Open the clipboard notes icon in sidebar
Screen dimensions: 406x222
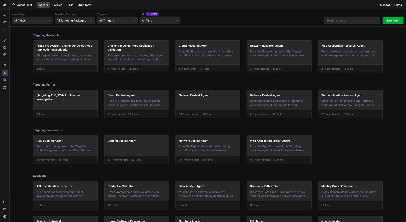tap(5, 65)
